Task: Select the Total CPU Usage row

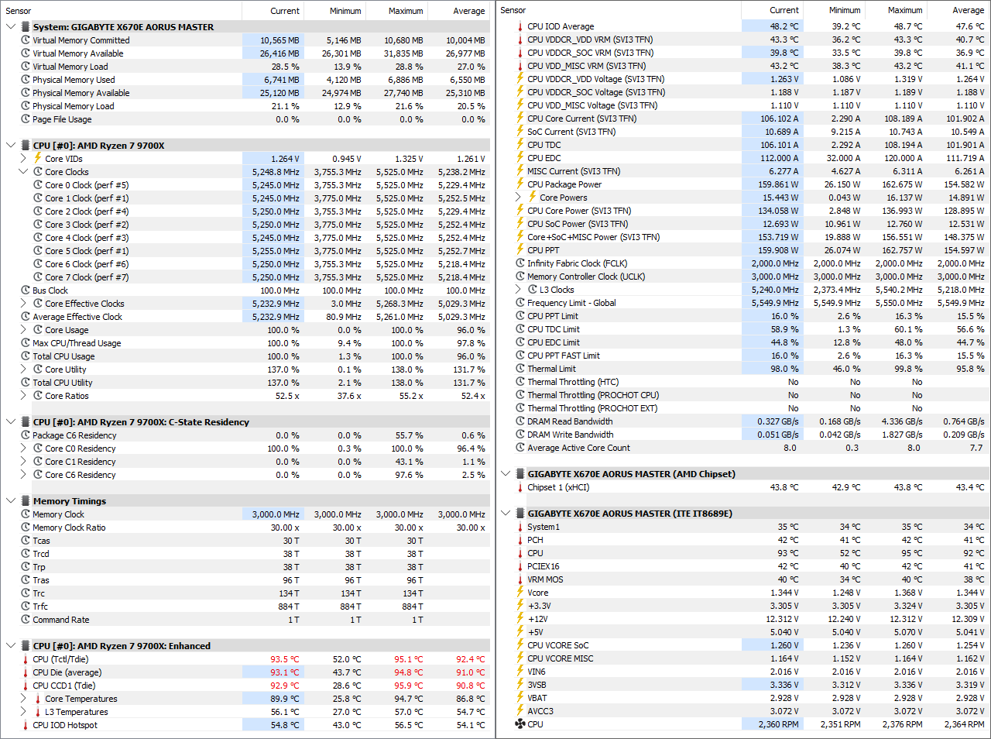Action: point(246,356)
